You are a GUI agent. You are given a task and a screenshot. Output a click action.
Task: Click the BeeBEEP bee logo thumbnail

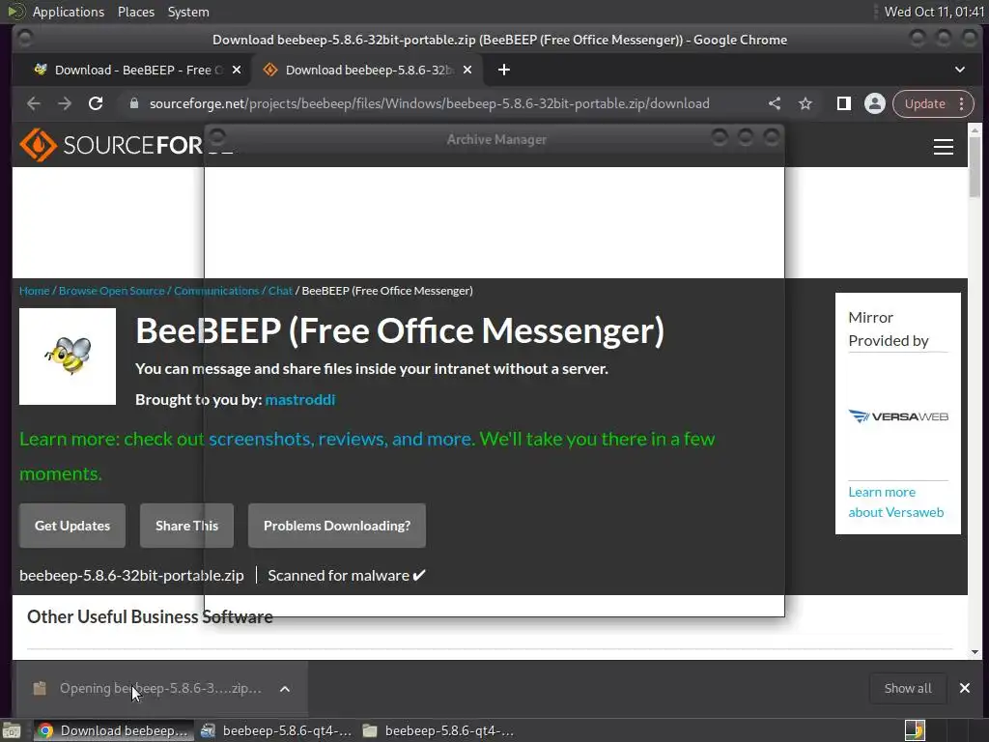68,357
